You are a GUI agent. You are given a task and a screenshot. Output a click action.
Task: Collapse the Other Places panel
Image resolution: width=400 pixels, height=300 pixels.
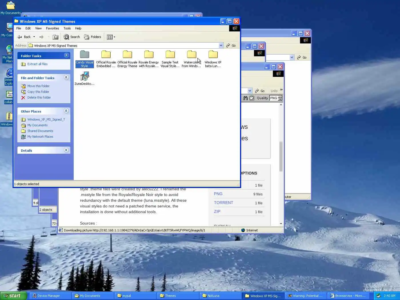point(66,111)
